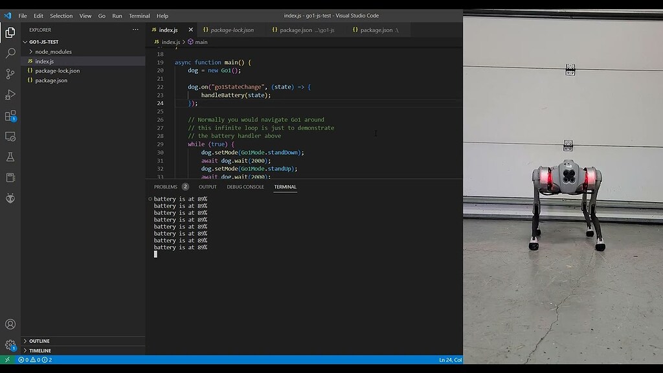The width and height of the screenshot is (663, 373).
Task: Open the Terminal menu
Action: pyautogui.click(x=139, y=16)
